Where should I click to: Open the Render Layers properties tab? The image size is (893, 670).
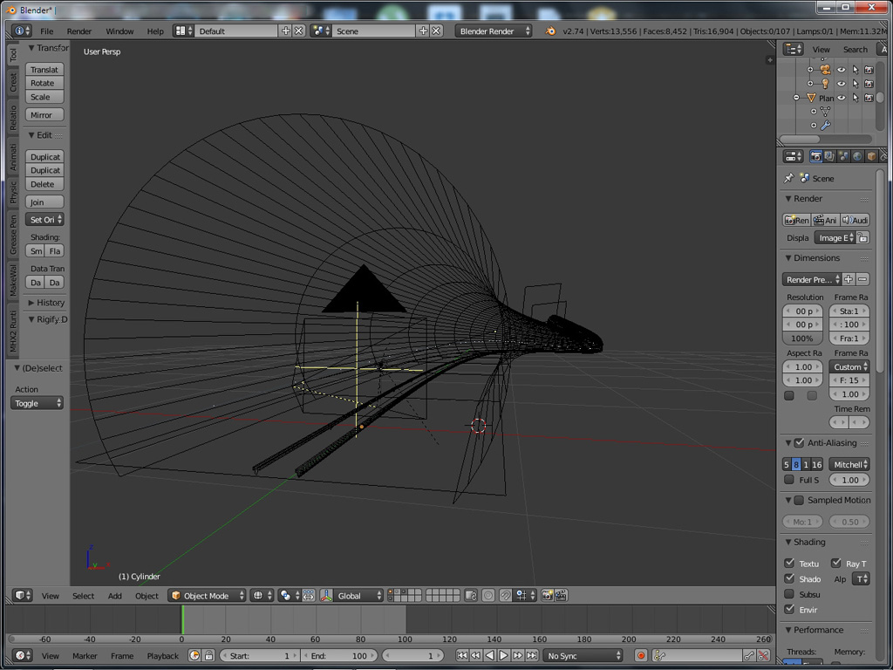click(830, 156)
